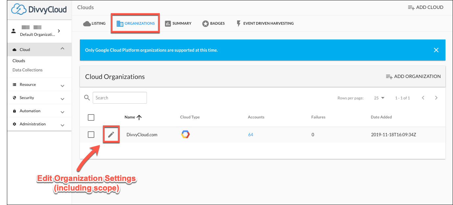Click the pencil edit icon for DivvyCloud.com
Screen dimensions: 453x205
click(111, 134)
